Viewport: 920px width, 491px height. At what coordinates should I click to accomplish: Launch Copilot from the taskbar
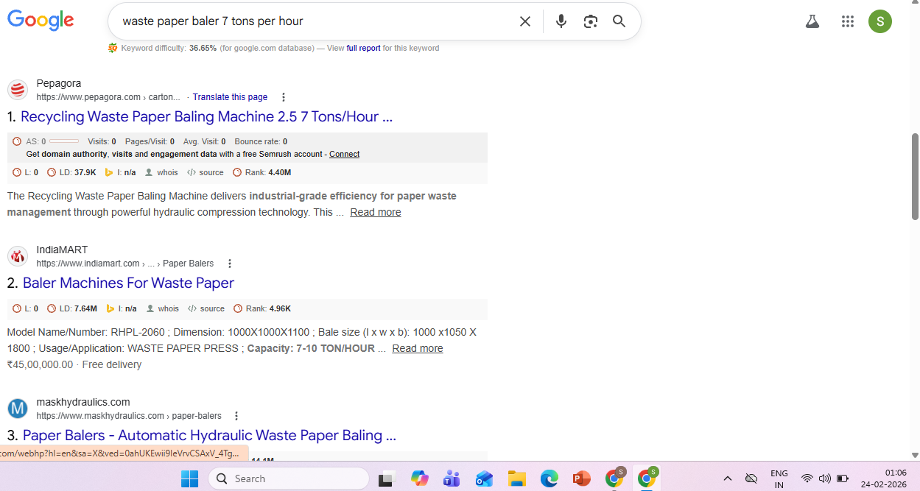420,478
